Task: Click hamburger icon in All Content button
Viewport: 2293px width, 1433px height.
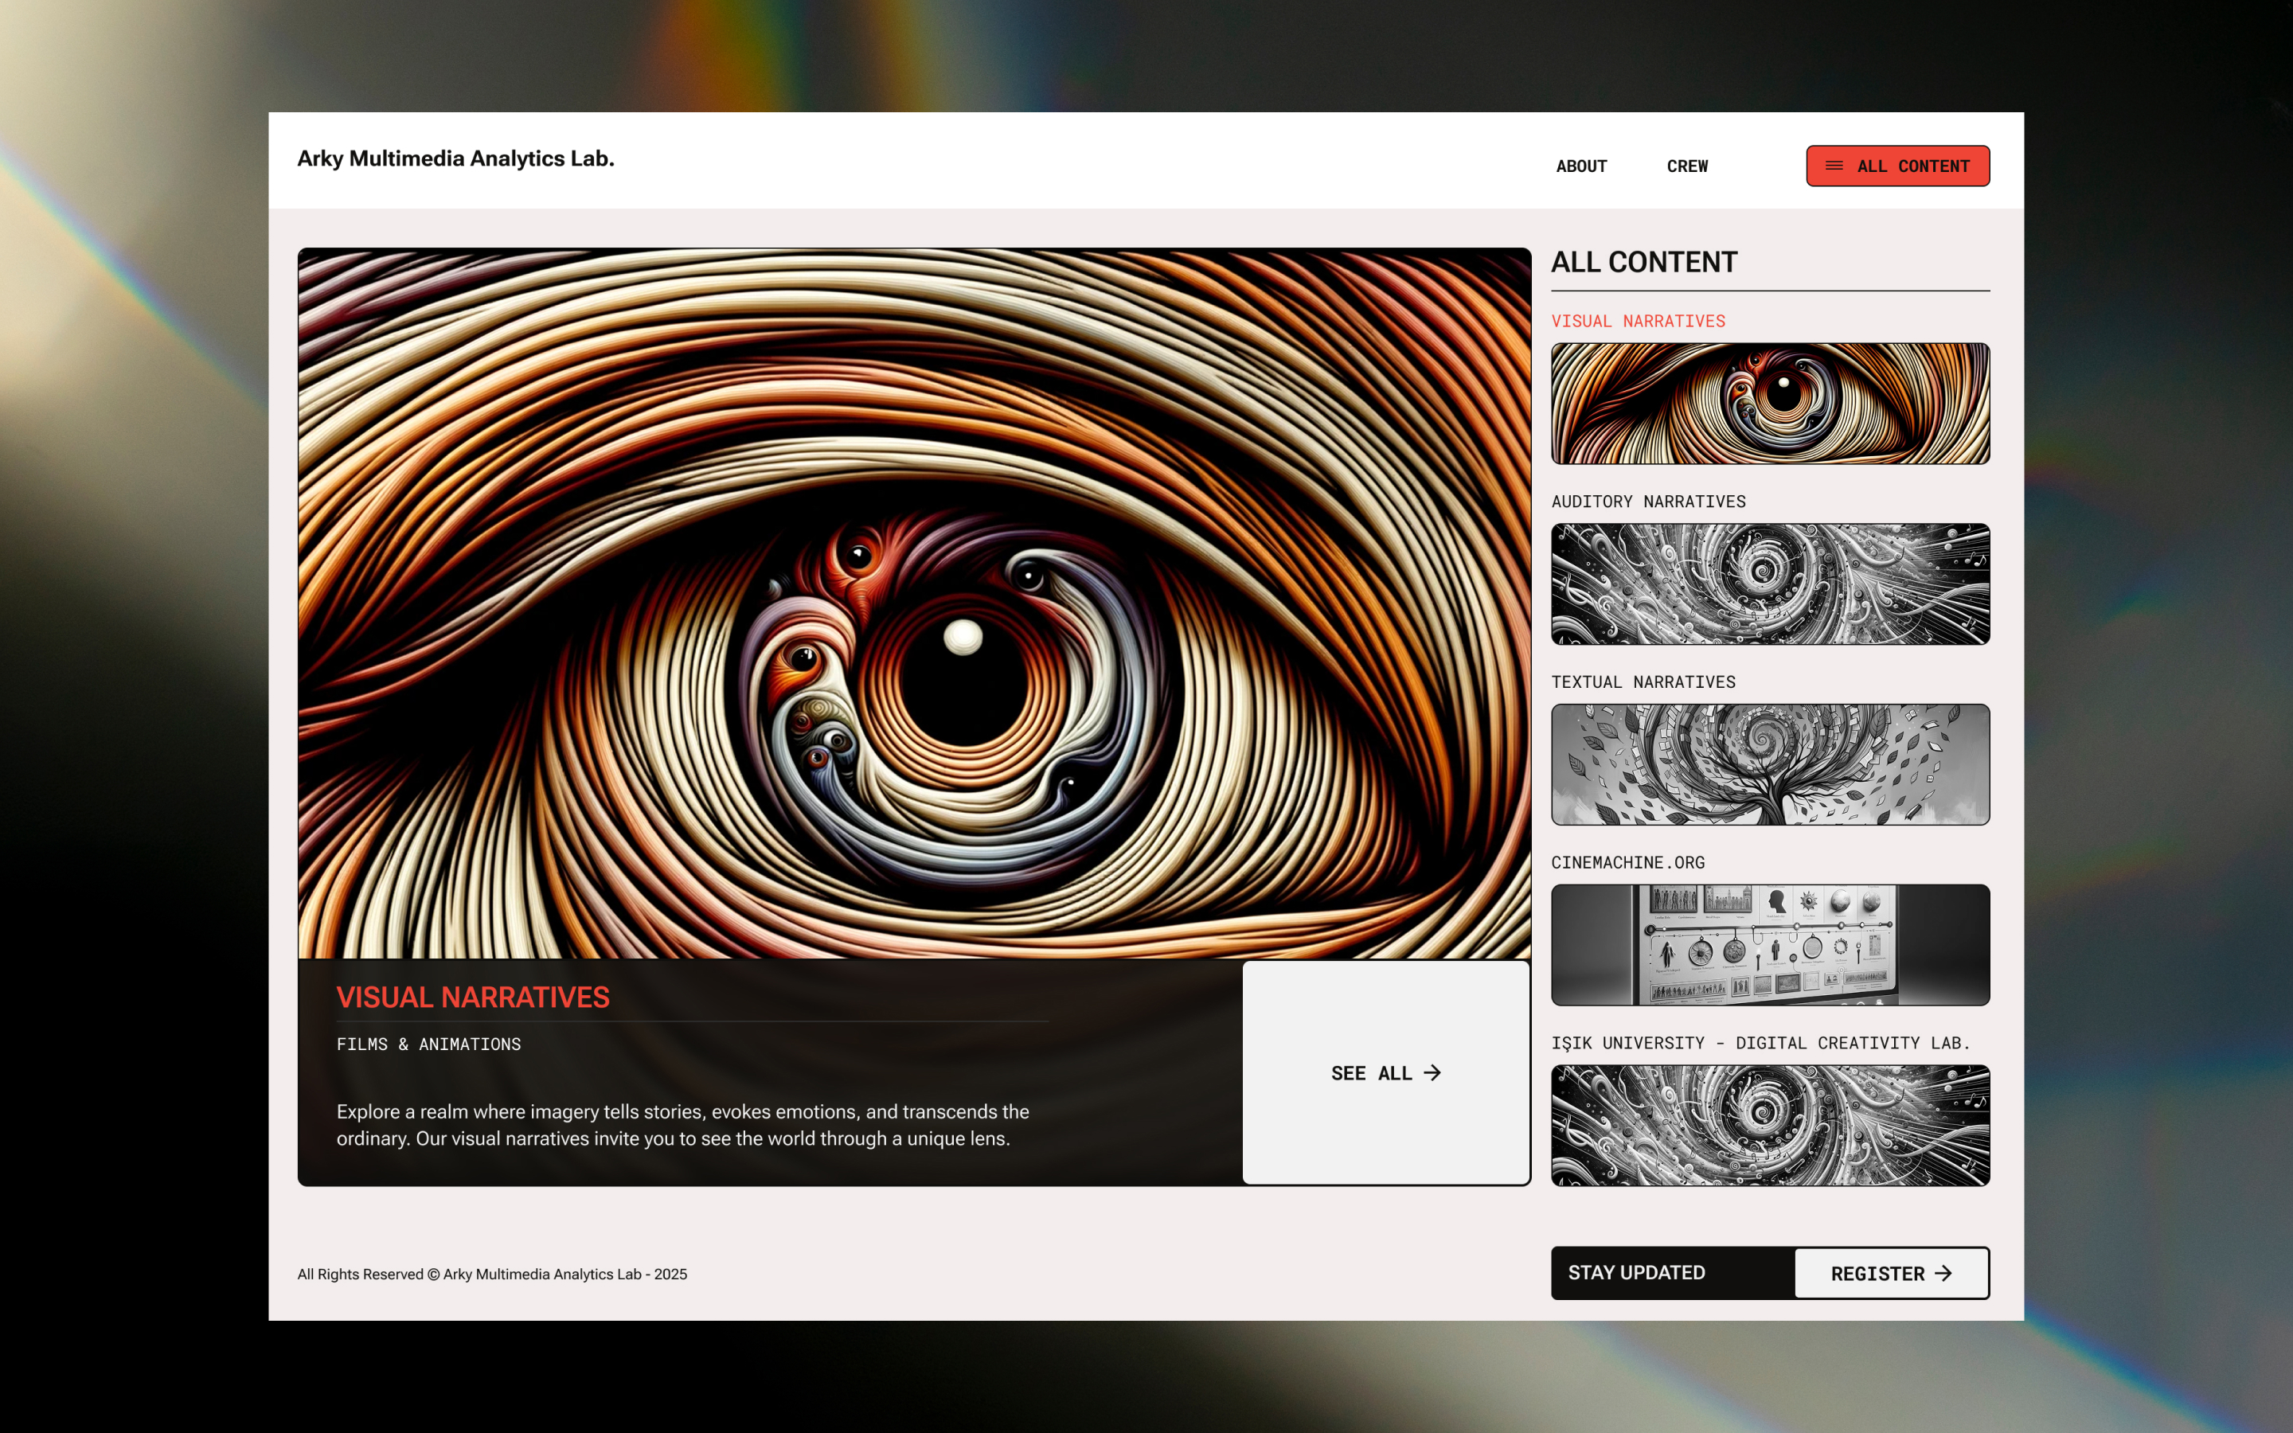Action: click(1834, 166)
